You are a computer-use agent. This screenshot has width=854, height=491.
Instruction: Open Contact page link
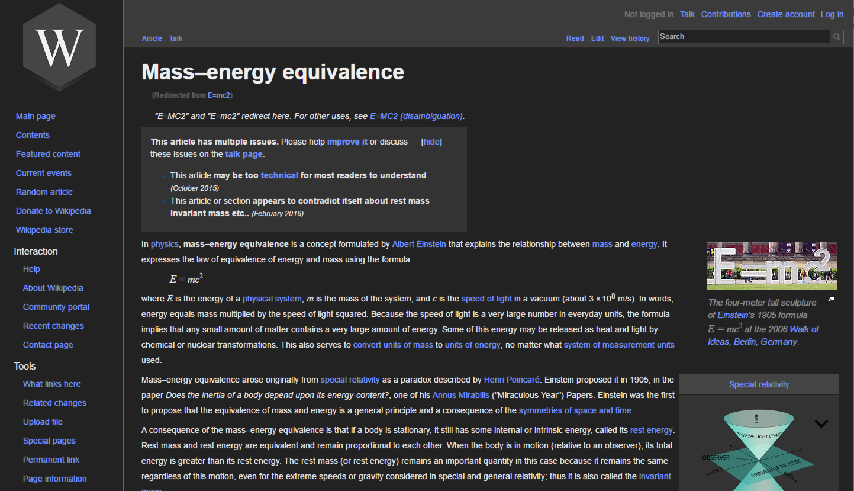[48, 345]
